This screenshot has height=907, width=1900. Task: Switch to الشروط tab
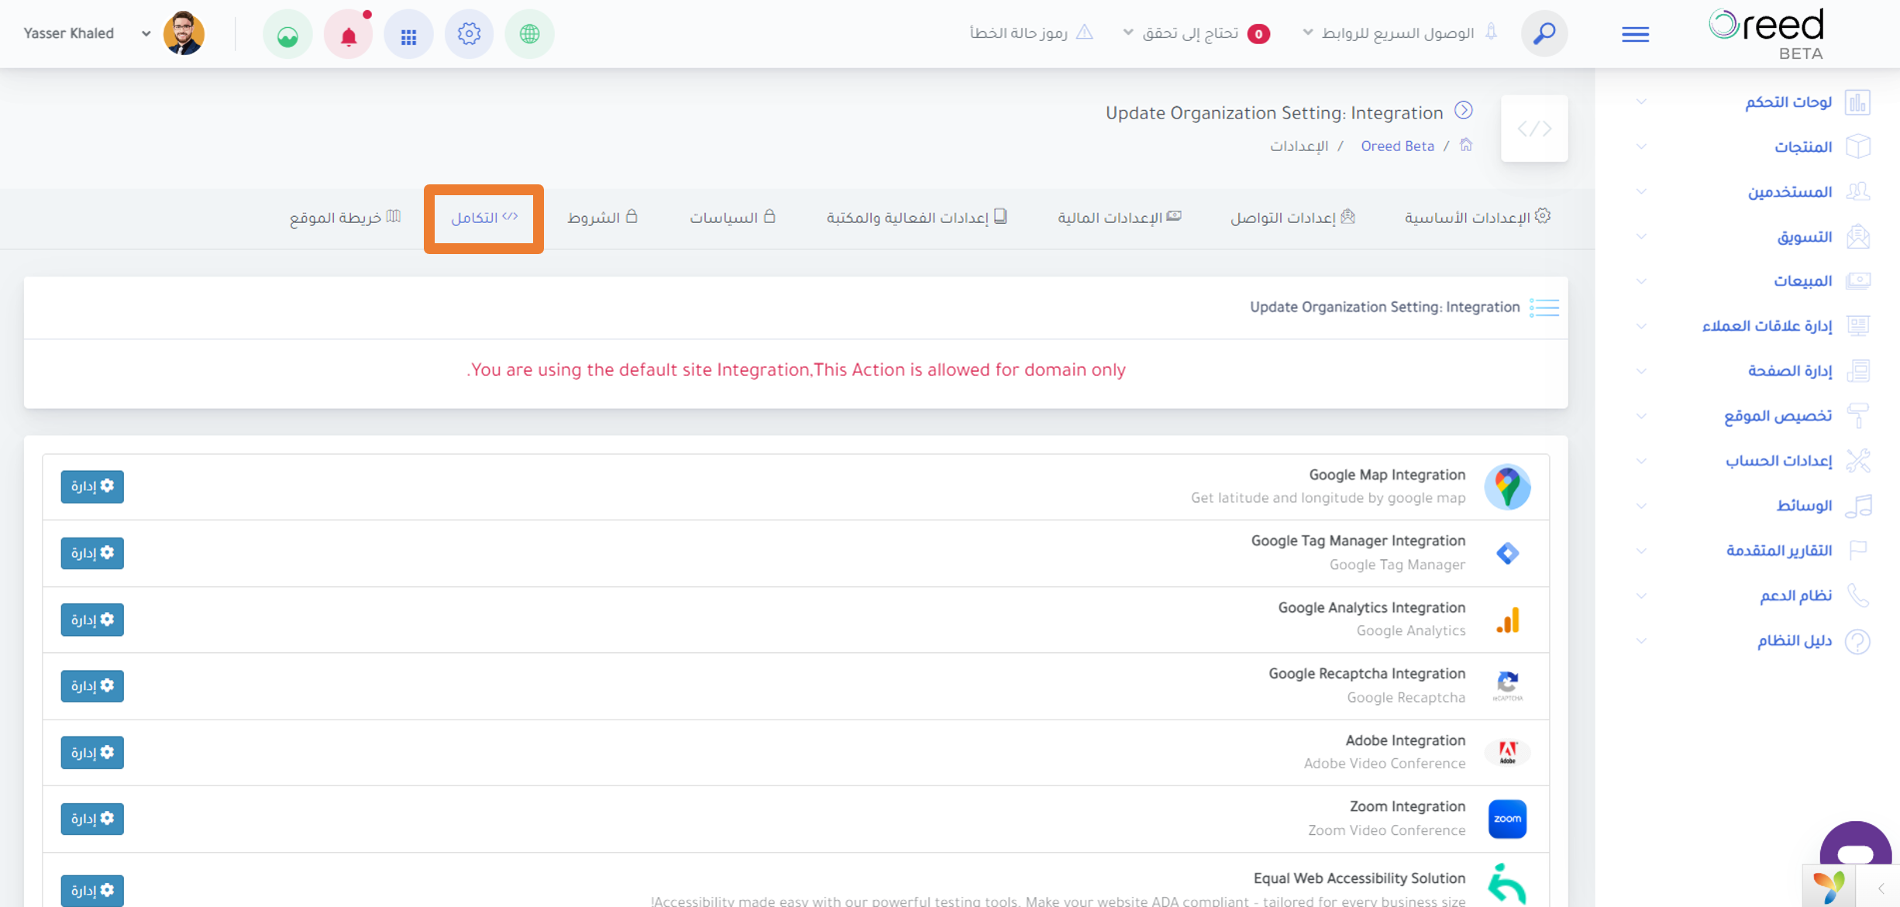pos(602,218)
